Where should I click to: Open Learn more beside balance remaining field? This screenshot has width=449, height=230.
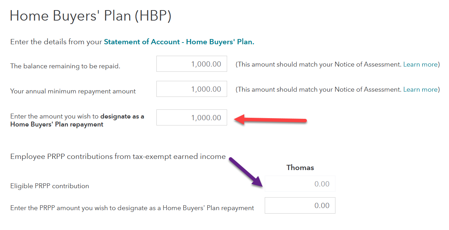pyautogui.click(x=420, y=64)
